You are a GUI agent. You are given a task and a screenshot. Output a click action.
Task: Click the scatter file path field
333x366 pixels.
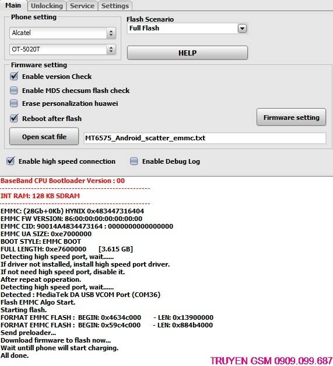click(205, 138)
